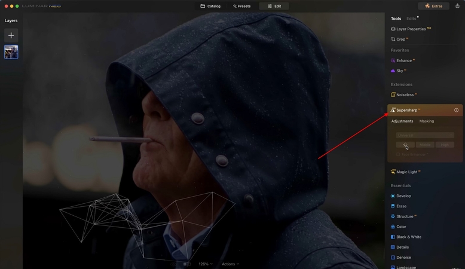Open the Color tool
This screenshot has height=269, width=465.
[x=398, y=227]
